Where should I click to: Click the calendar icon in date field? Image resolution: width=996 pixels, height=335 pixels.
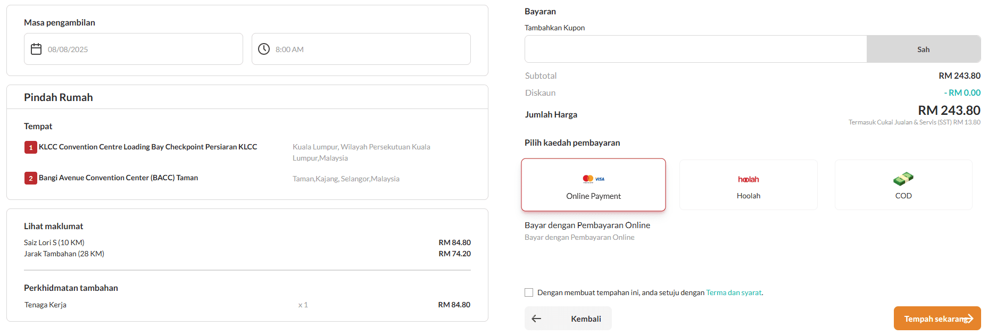click(x=36, y=49)
